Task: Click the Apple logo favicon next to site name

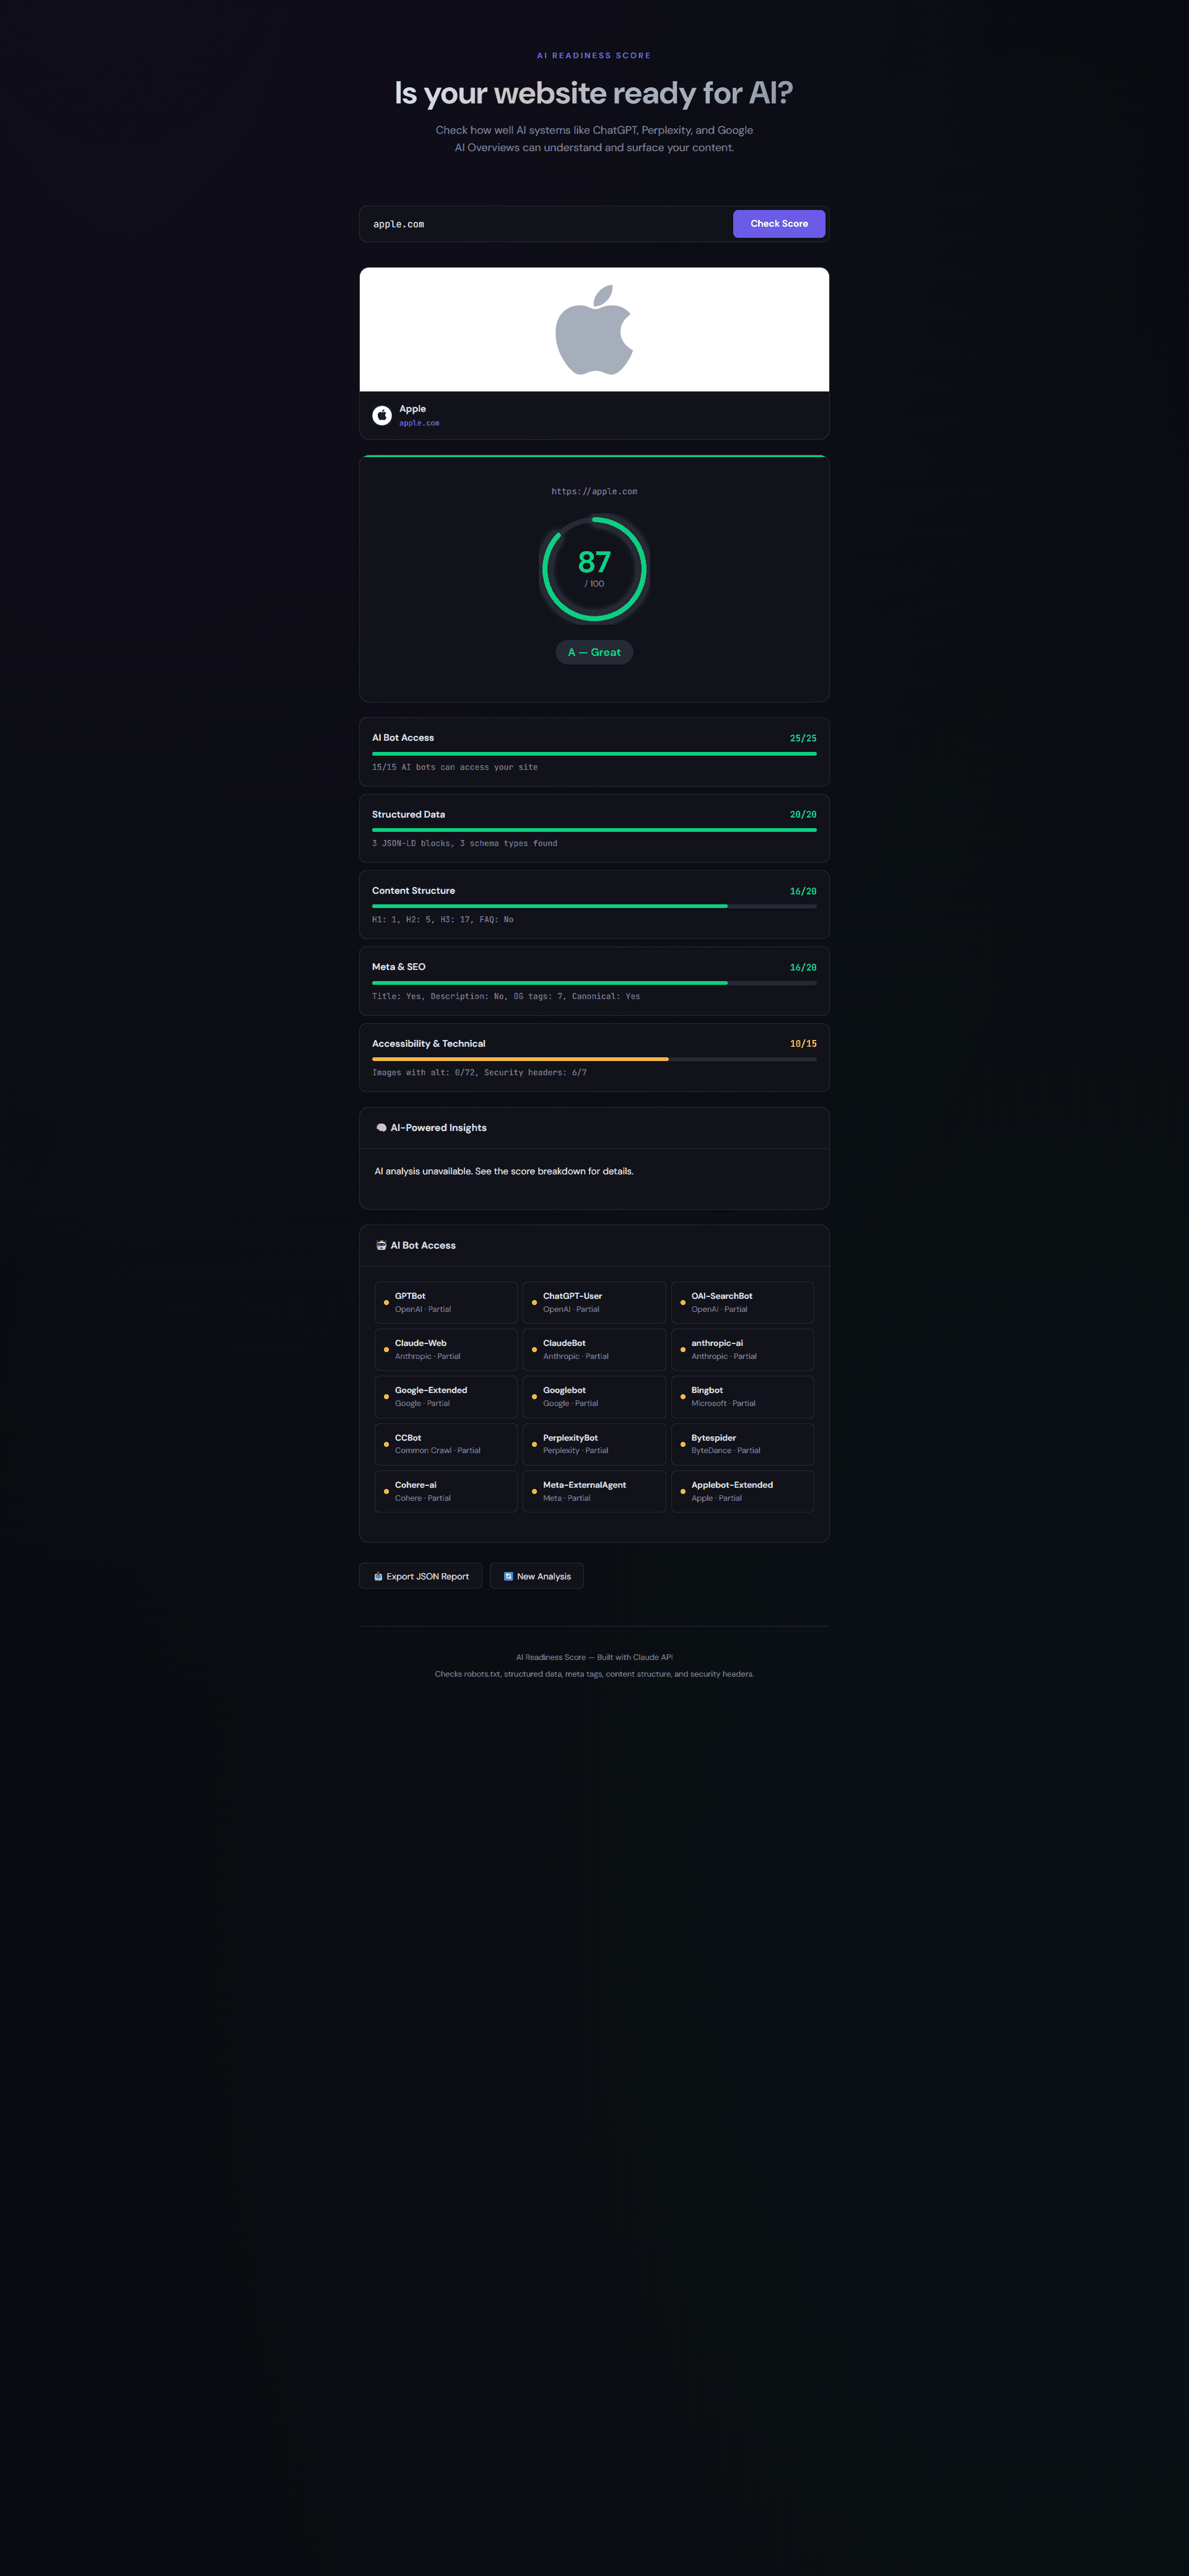Action: 381,415
